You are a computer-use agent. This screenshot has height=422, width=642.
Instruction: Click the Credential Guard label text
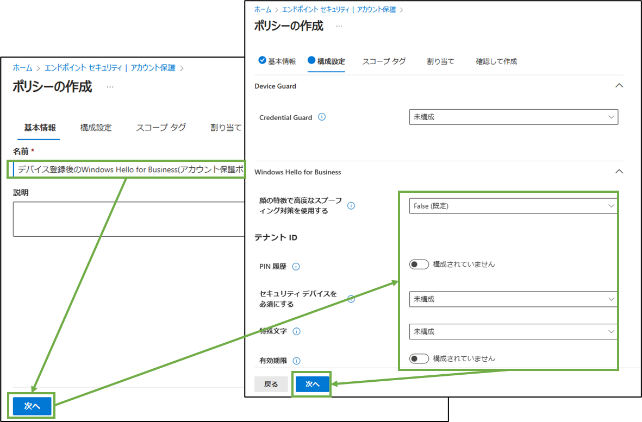285,117
